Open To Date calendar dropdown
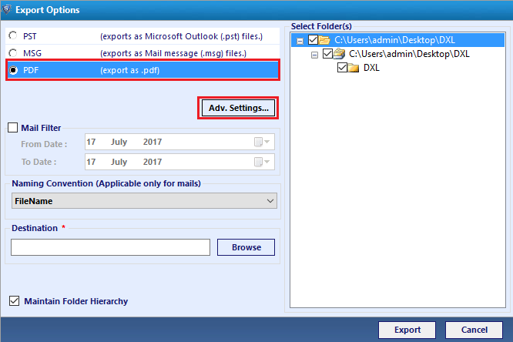This screenshot has width=513, height=342. (x=262, y=162)
